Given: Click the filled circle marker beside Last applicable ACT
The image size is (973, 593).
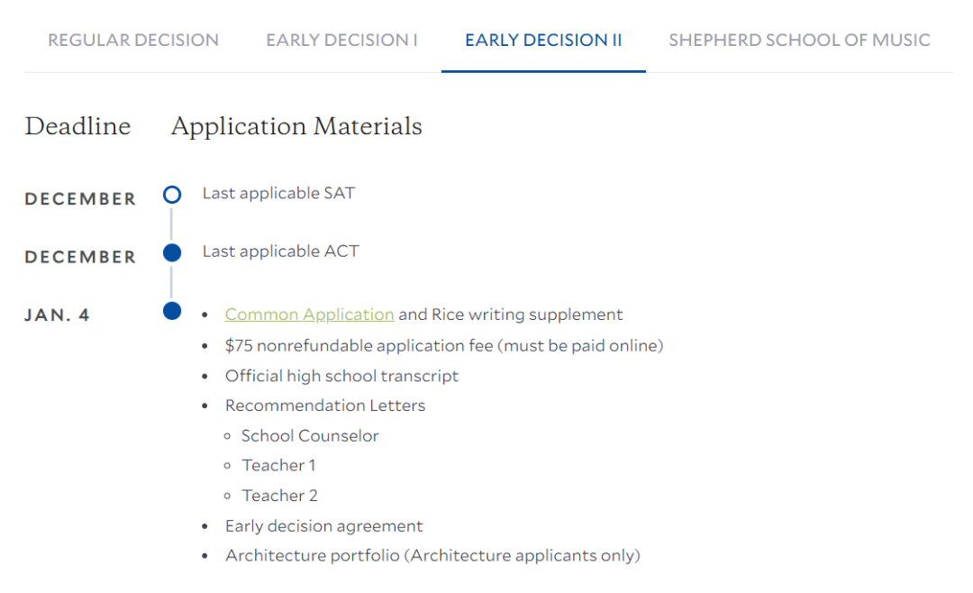Looking at the screenshot, I should tap(172, 252).
